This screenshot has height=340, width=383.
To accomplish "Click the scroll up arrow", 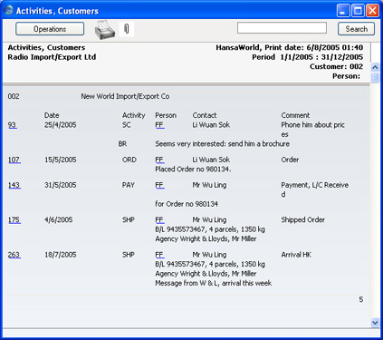I will pos(375,67).
